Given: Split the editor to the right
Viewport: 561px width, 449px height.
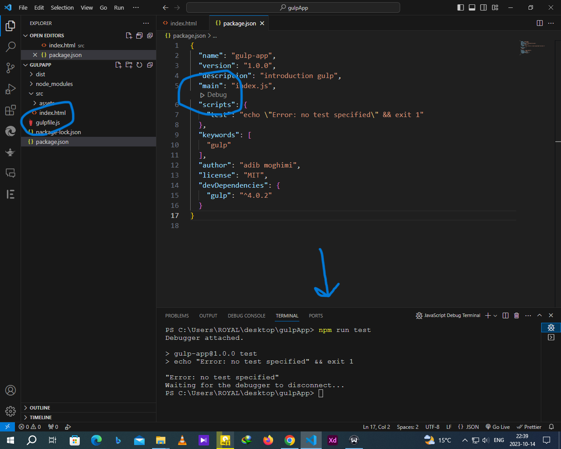Looking at the screenshot, I should [540, 23].
